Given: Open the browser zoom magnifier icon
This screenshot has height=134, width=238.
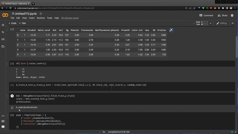Looking at the screenshot, I should tap(186, 8).
